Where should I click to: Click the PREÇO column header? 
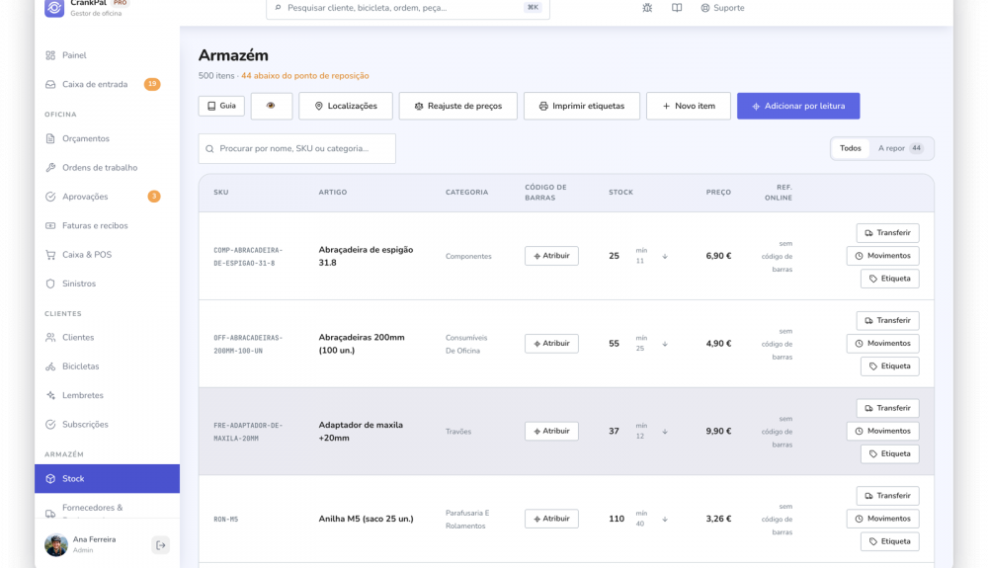point(718,192)
